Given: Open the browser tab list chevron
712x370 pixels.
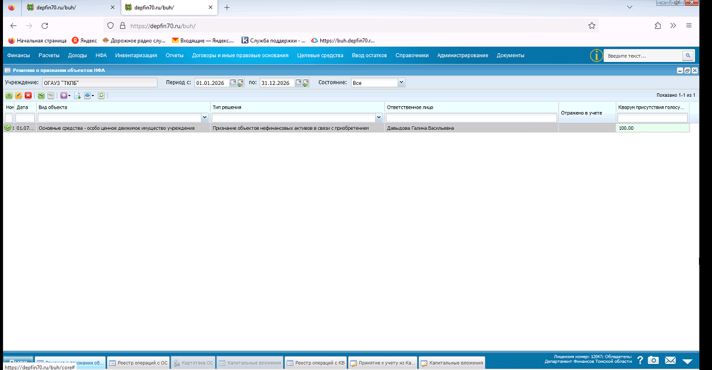Looking at the screenshot, I should (630, 8).
